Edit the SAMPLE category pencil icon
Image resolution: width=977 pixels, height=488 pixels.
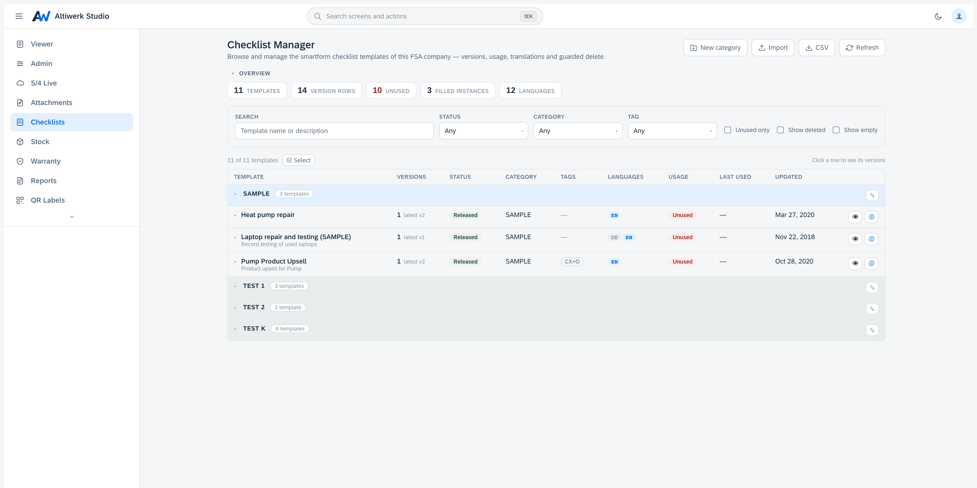pos(872,195)
